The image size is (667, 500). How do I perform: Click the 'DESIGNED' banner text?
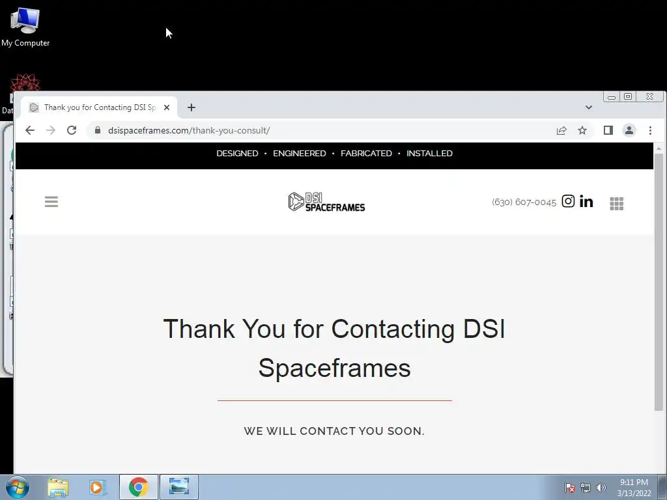[237, 154]
